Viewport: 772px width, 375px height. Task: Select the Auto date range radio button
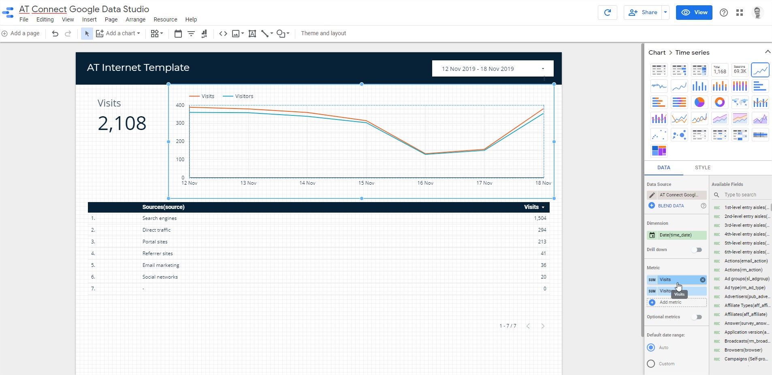651,347
